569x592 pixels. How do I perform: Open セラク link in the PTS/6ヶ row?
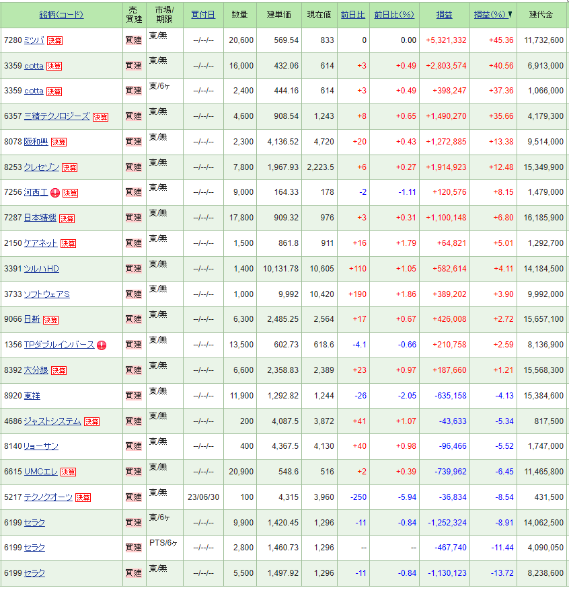(x=34, y=548)
